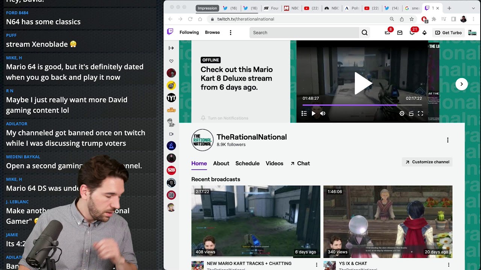Open the Following nav link
This screenshot has height=270, width=481.
pos(189,33)
